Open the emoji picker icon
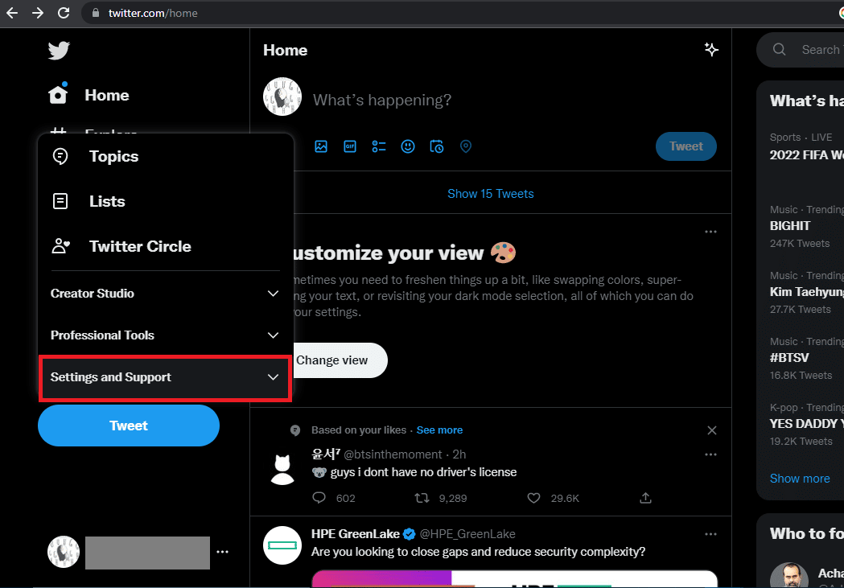844x588 pixels. [408, 146]
